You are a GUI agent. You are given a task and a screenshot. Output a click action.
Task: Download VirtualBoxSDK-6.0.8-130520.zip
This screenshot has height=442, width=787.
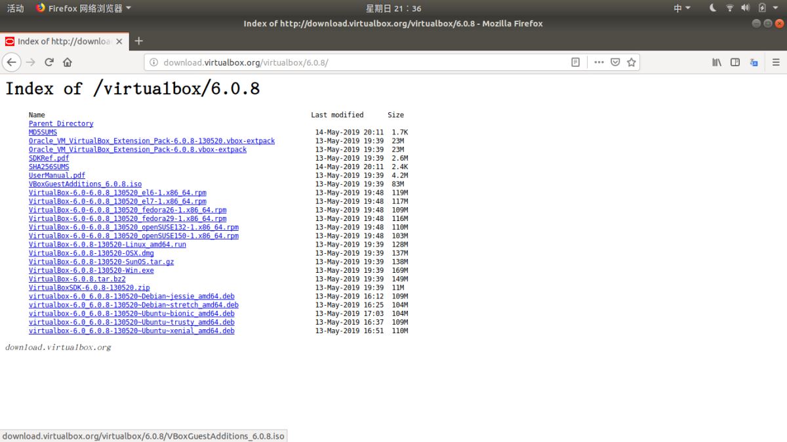click(x=89, y=287)
